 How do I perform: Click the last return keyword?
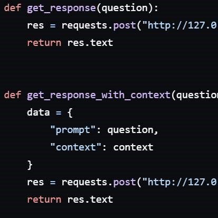click(x=44, y=200)
